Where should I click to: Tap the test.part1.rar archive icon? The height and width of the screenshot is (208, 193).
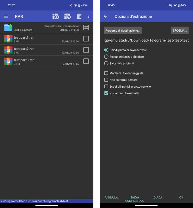(8, 39)
